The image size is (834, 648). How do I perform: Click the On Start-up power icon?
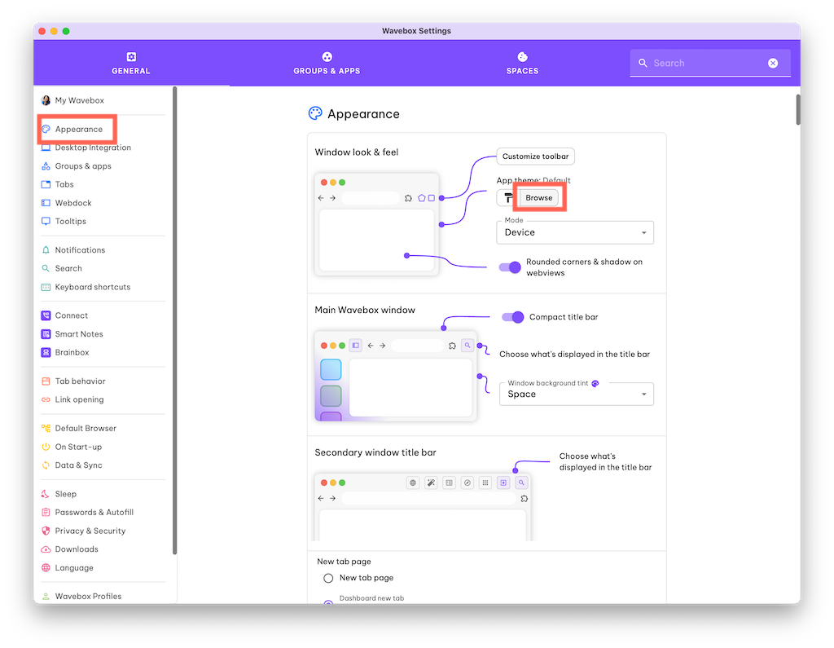pyautogui.click(x=46, y=447)
